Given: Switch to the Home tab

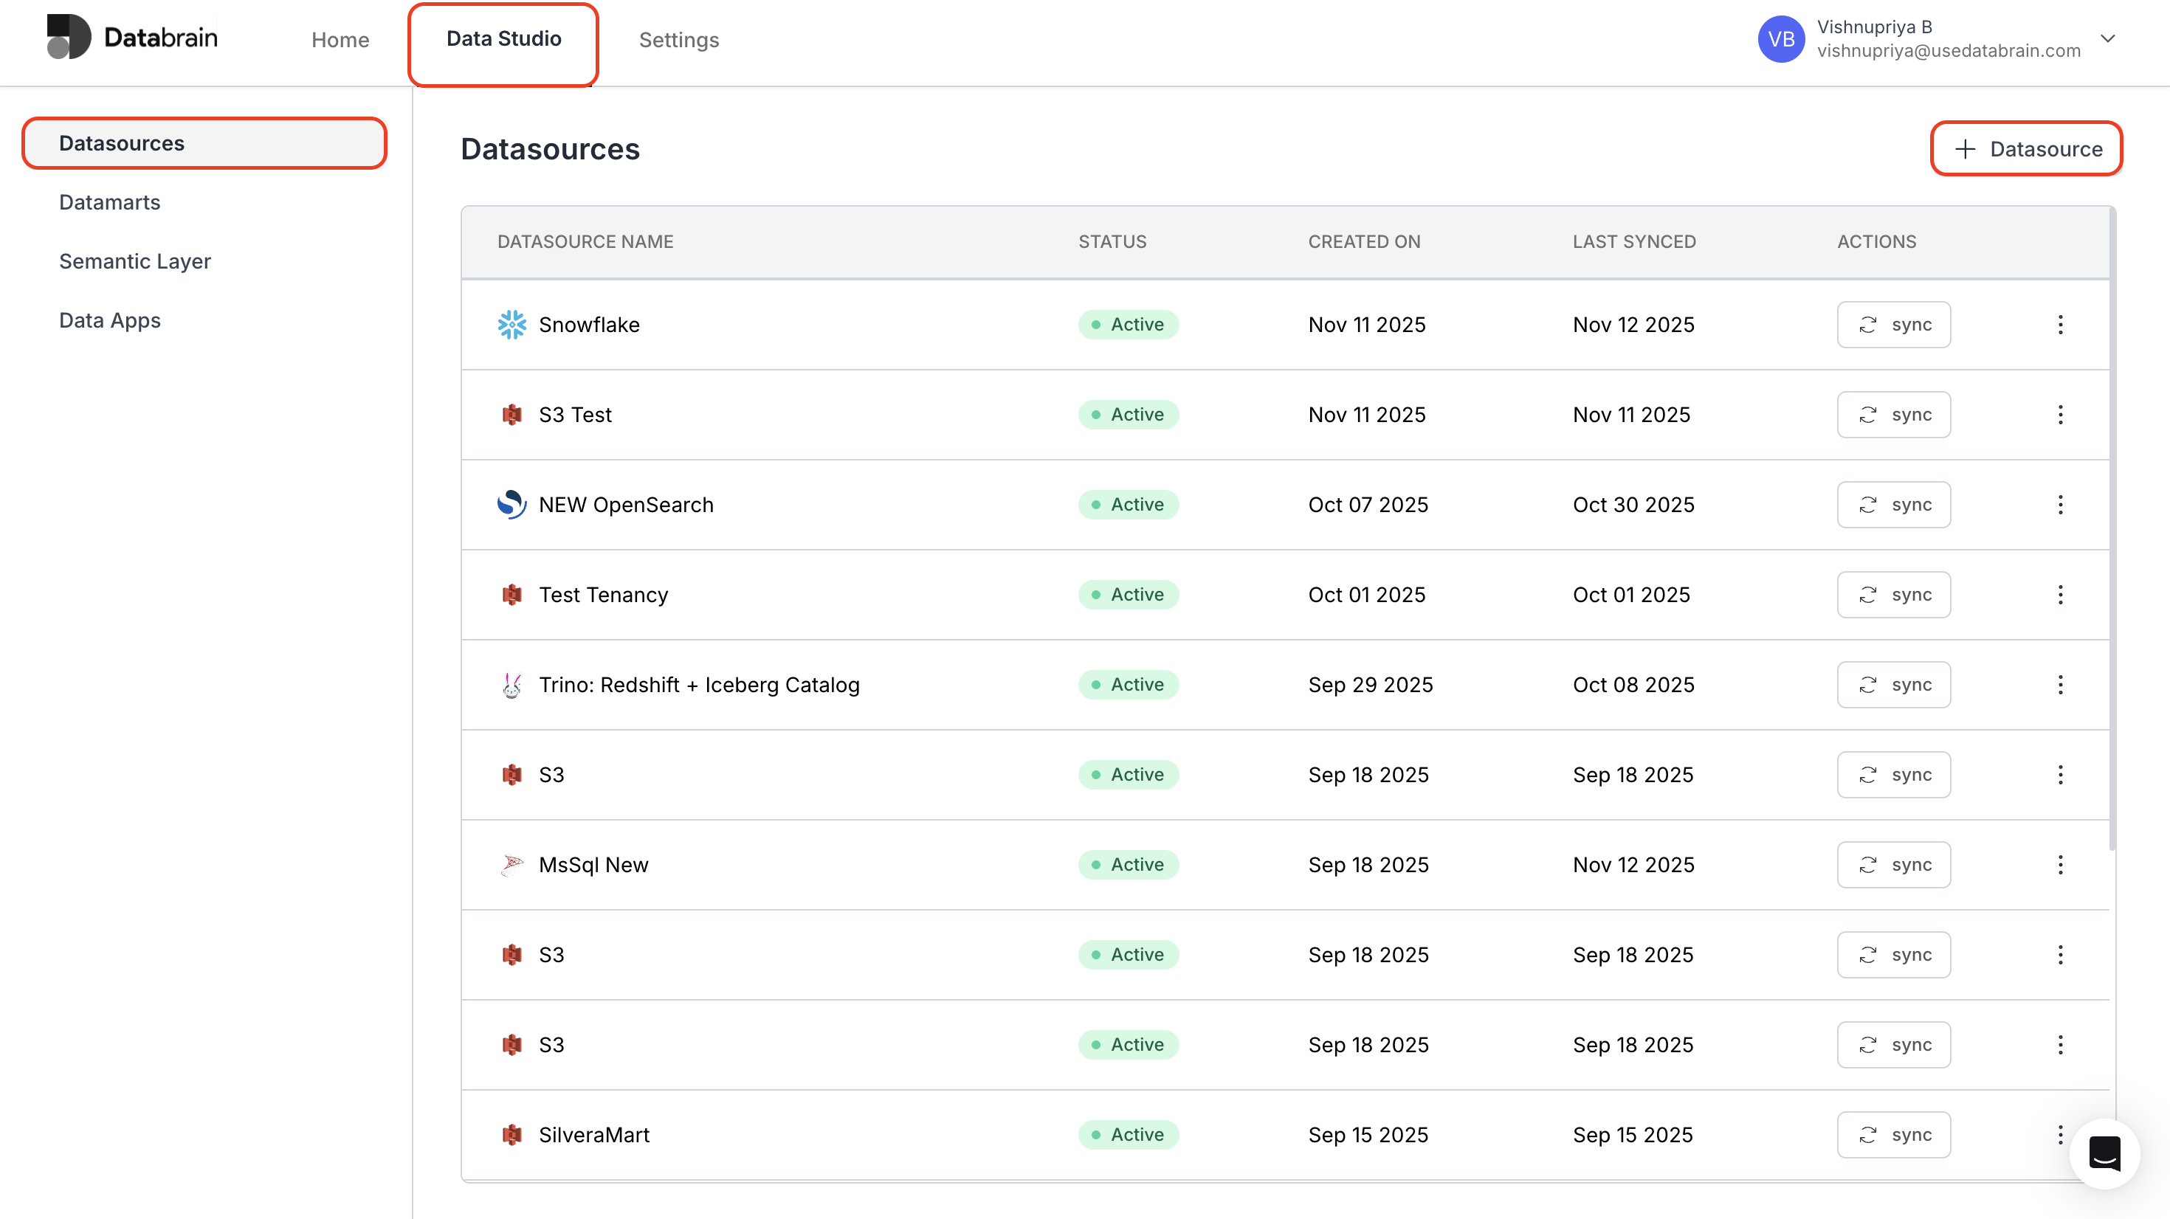Looking at the screenshot, I should click(340, 40).
